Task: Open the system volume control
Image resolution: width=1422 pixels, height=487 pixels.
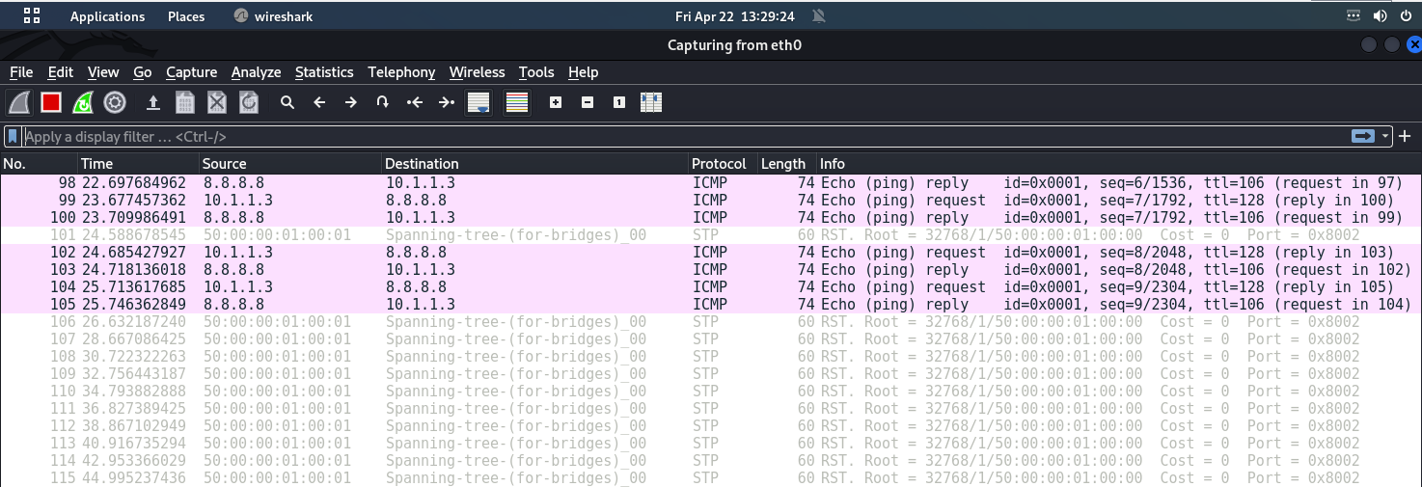Action: [1380, 16]
